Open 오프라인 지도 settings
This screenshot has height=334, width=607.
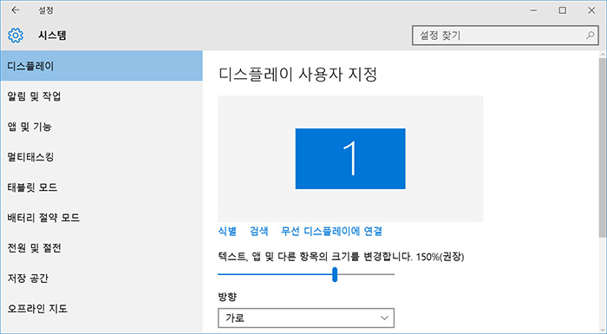(101, 309)
